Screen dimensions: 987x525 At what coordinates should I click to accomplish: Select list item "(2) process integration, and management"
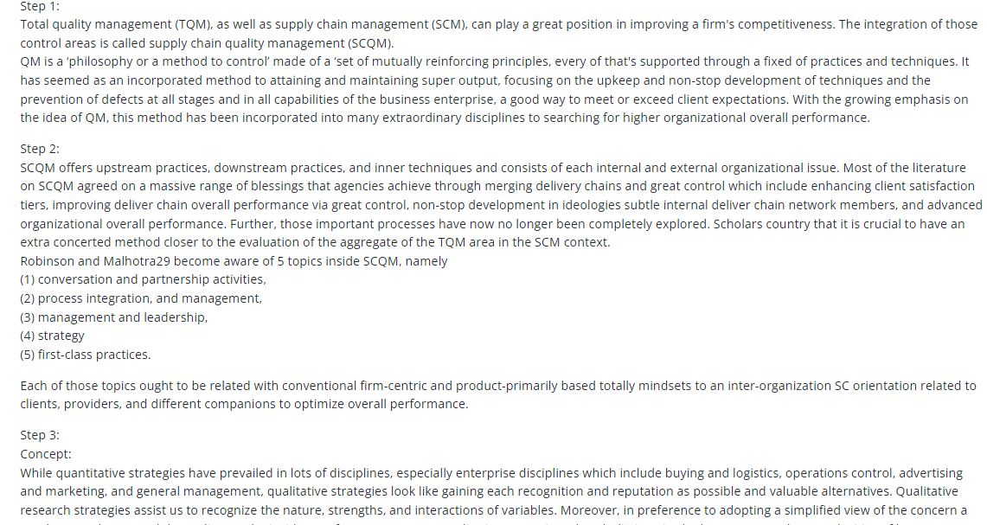(141, 298)
